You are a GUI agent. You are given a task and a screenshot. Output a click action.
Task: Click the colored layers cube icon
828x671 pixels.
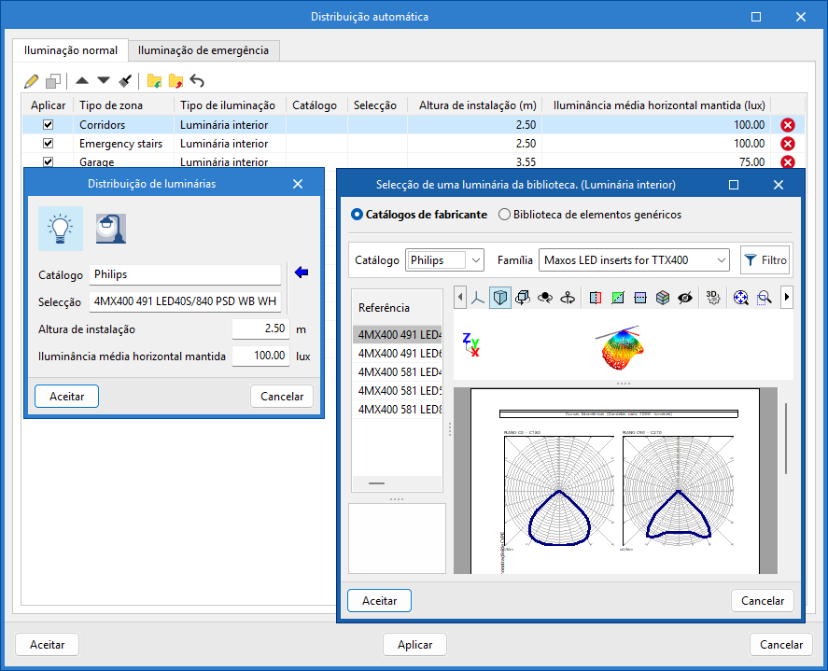(663, 298)
